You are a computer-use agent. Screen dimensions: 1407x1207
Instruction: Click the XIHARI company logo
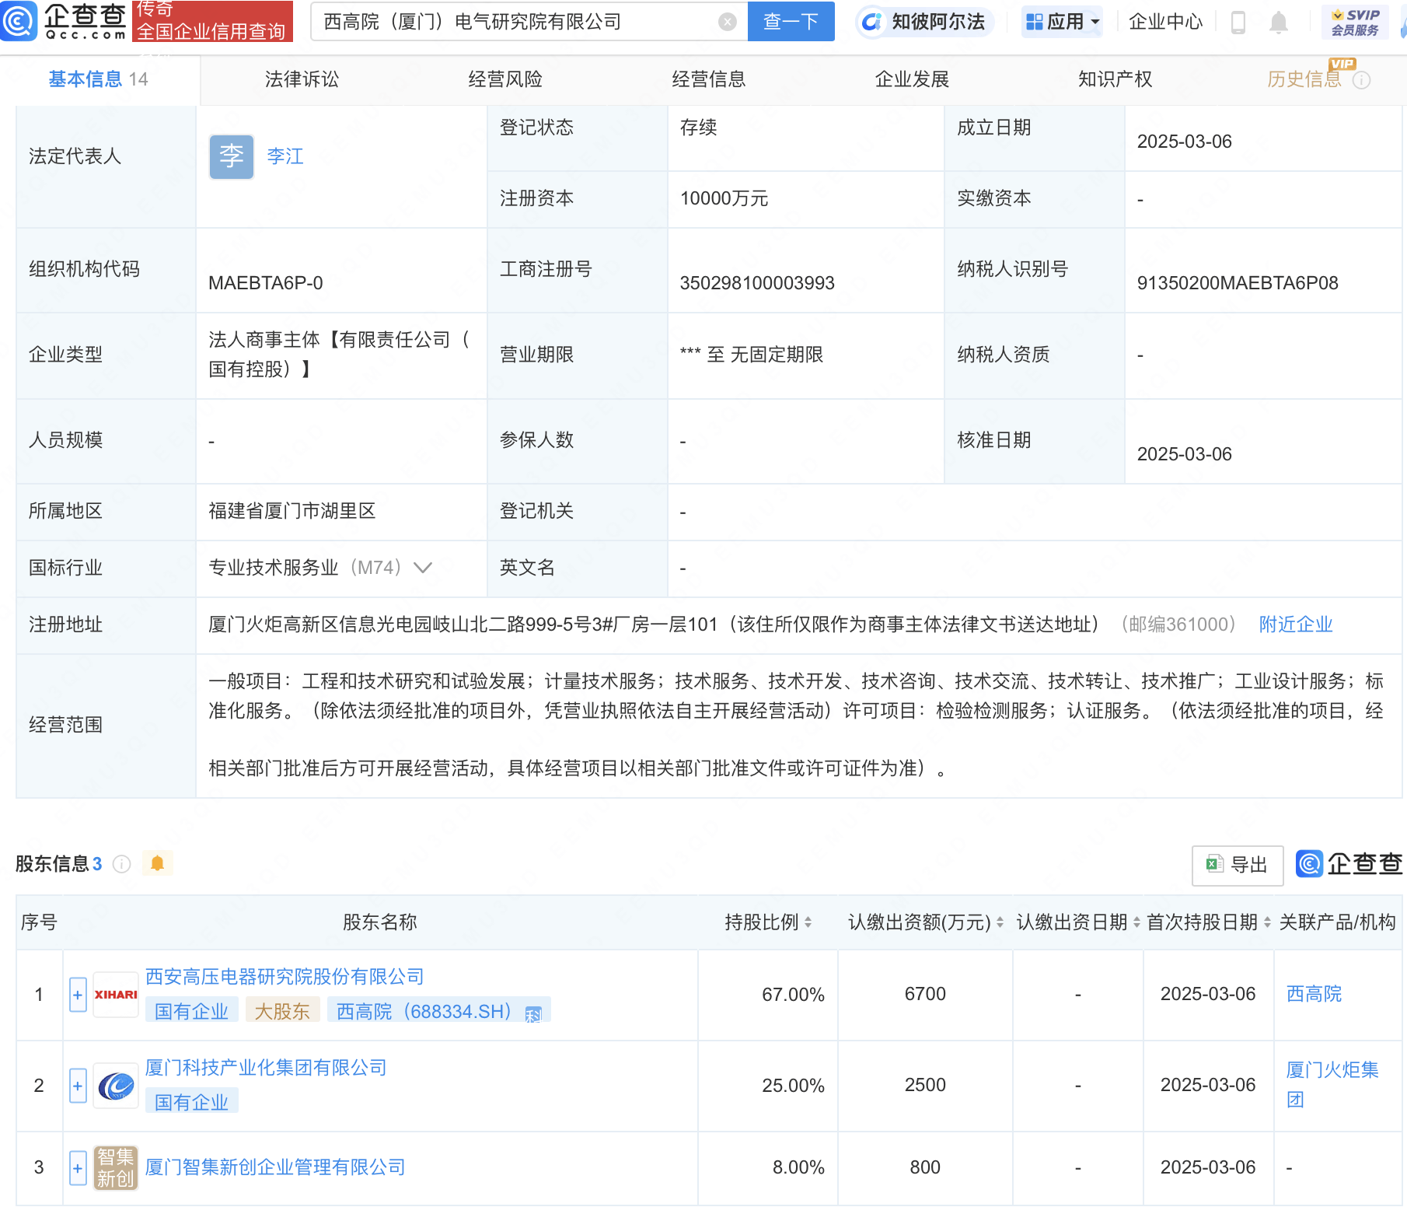[116, 995]
